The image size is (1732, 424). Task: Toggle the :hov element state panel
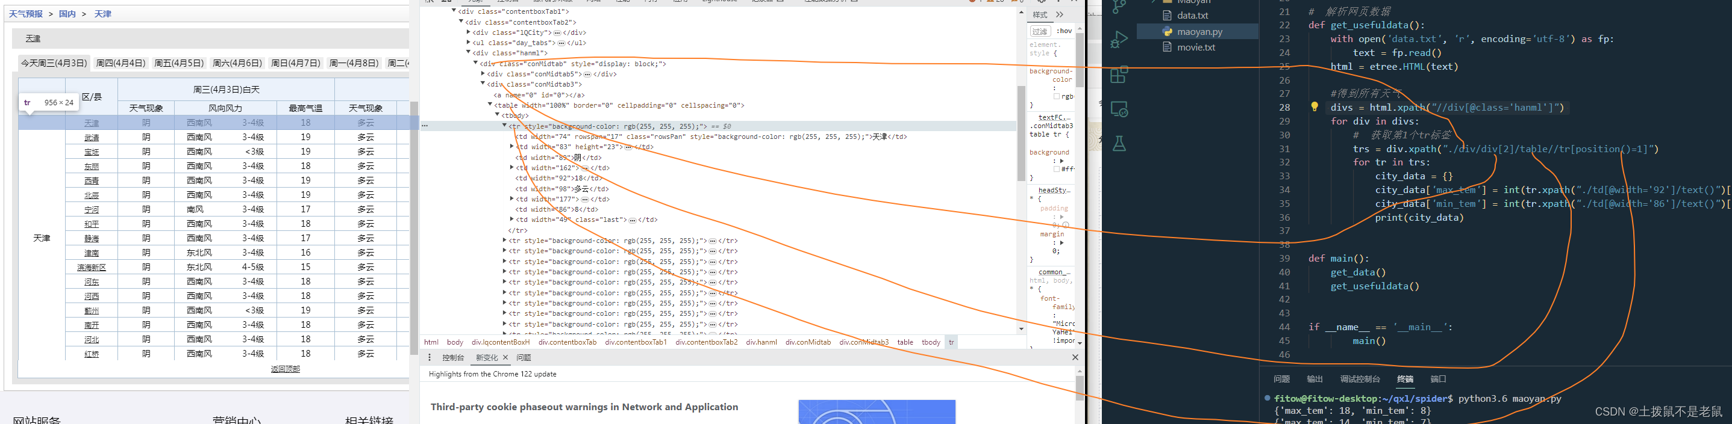pyautogui.click(x=1065, y=31)
